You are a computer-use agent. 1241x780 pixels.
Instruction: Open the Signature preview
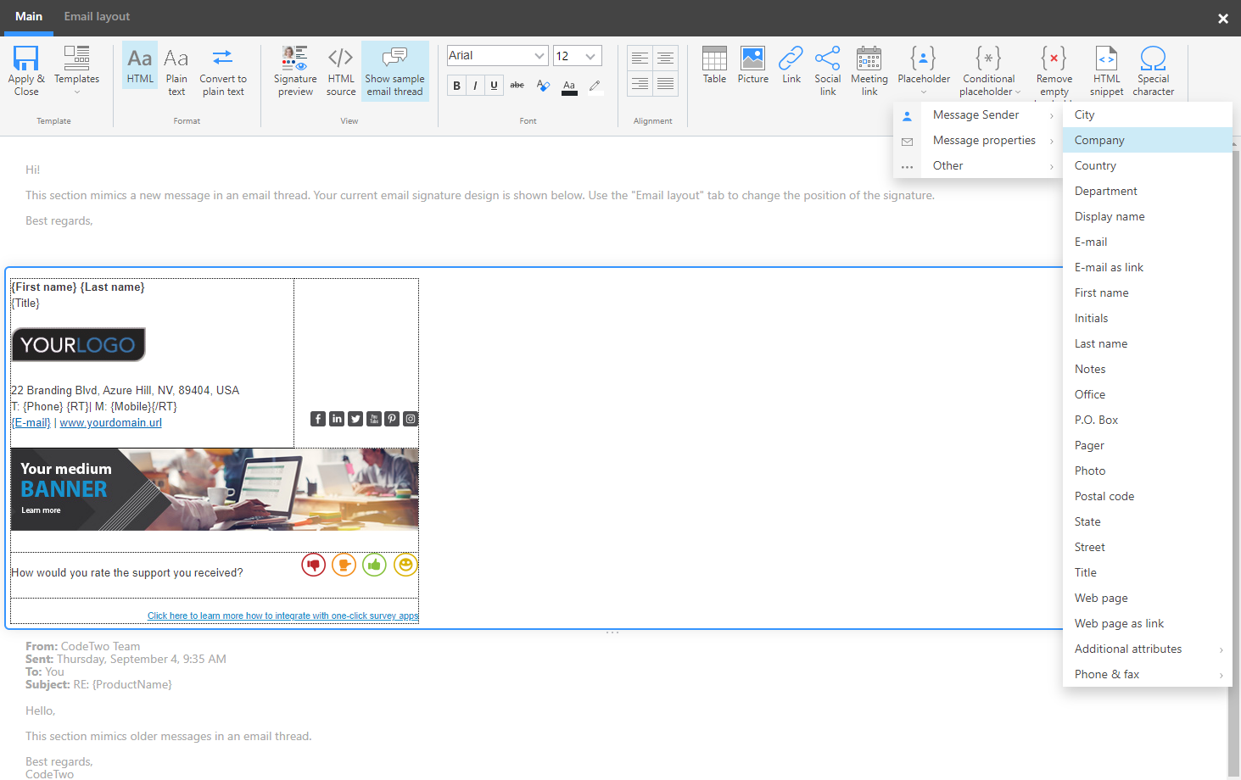coord(294,70)
